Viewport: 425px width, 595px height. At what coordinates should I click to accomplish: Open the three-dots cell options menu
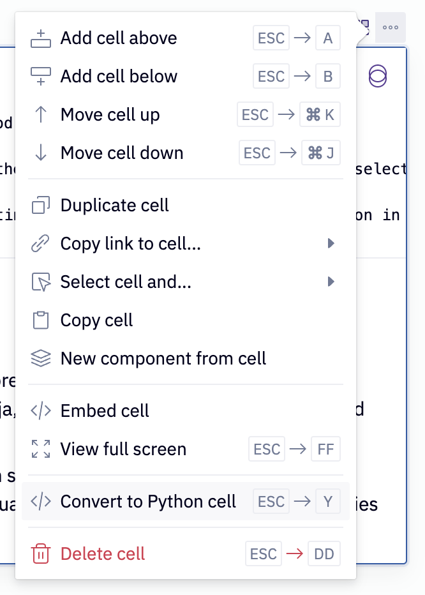(390, 27)
